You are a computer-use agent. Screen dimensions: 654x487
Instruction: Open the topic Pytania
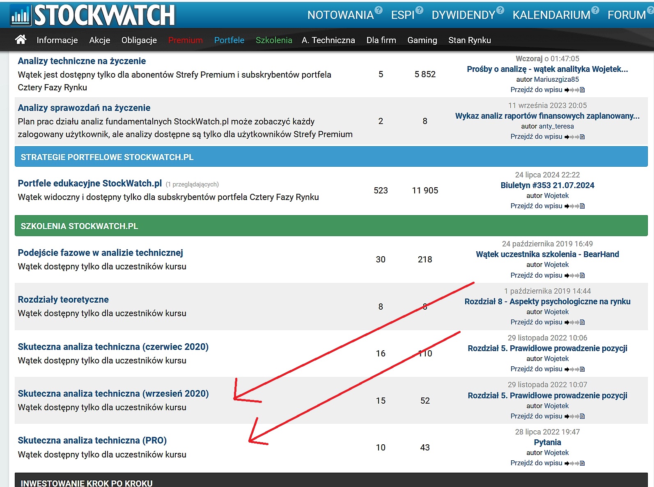click(x=547, y=442)
